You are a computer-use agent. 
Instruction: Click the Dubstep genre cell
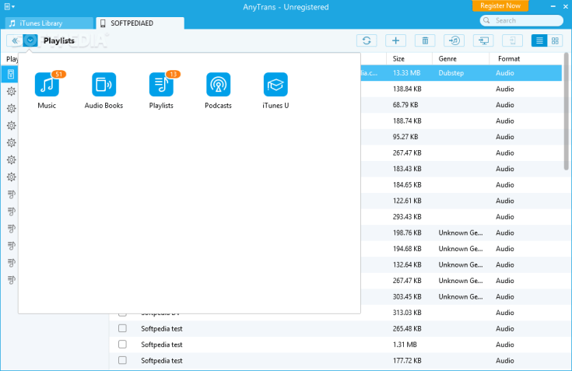tap(451, 73)
